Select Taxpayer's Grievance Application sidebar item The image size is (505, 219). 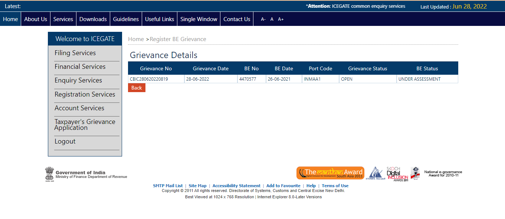click(x=85, y=125)
